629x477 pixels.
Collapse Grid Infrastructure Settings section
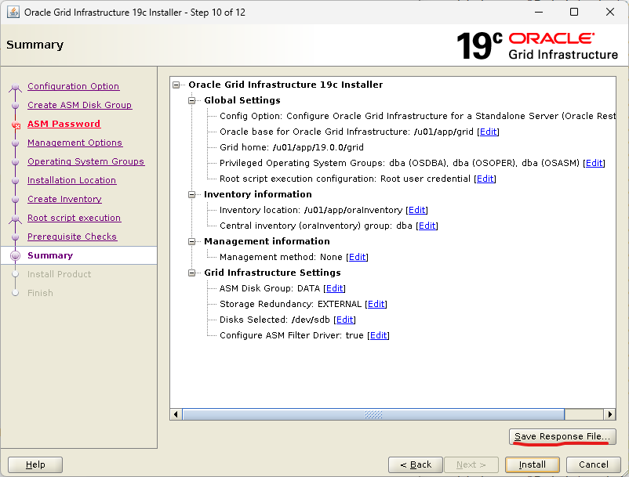pos(193,273)
